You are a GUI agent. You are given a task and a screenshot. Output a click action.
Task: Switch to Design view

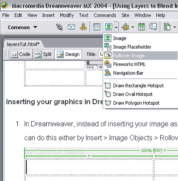pyautogui.click(x=68, y=54)
